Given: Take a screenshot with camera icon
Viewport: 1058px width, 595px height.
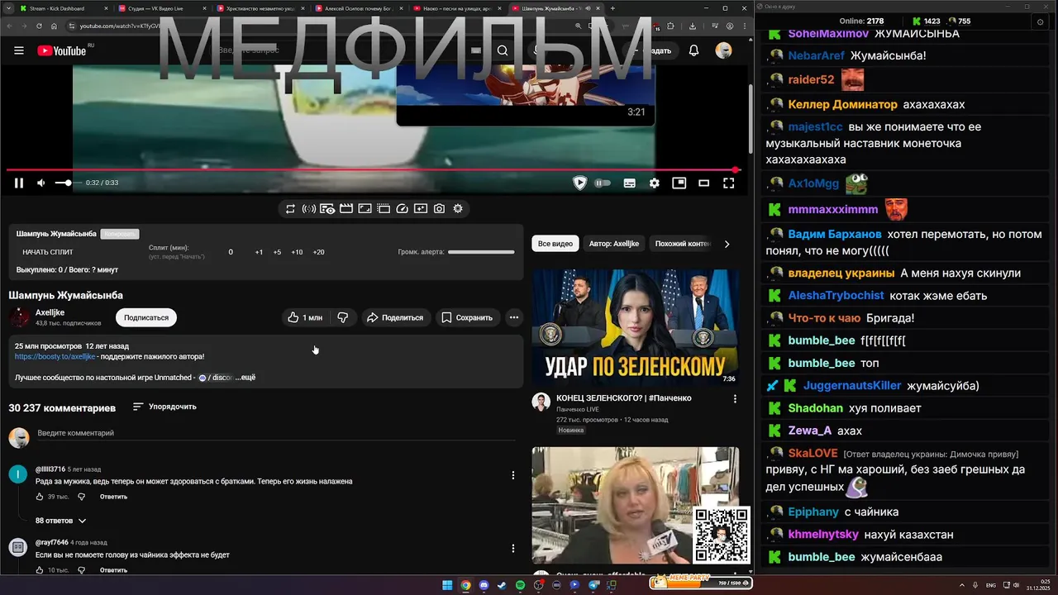Looking at the screenshot, I should point(439,209).
